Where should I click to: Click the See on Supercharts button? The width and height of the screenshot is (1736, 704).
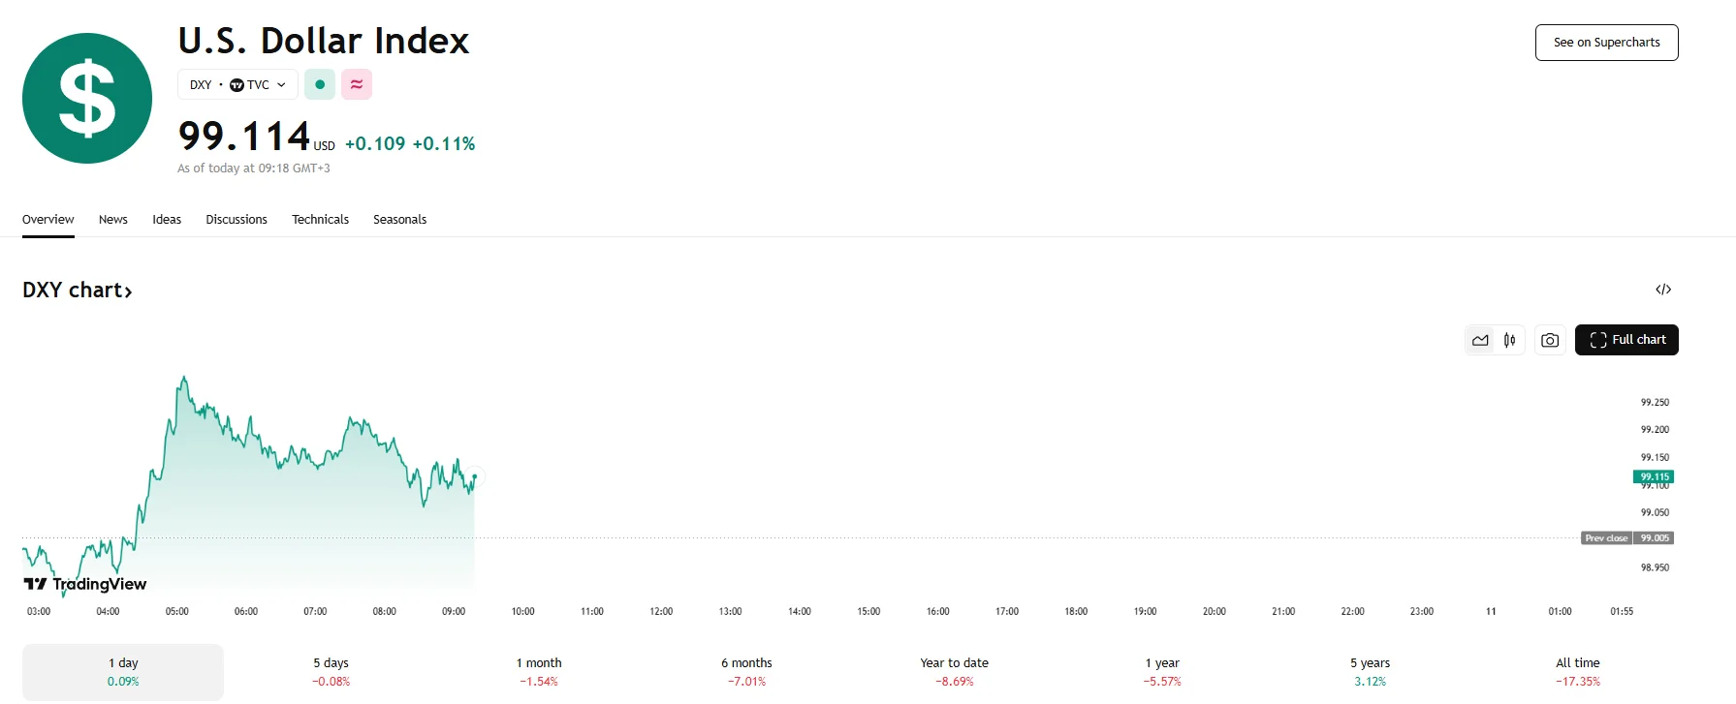click(1606, 43)
